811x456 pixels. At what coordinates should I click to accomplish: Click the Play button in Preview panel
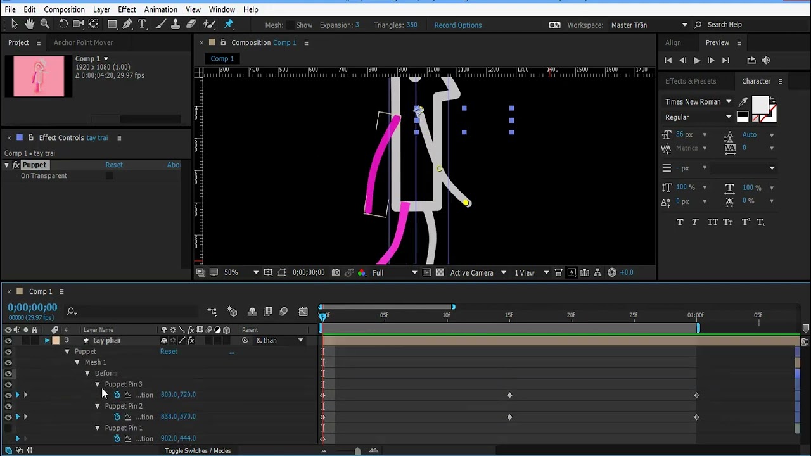[696, 60]
